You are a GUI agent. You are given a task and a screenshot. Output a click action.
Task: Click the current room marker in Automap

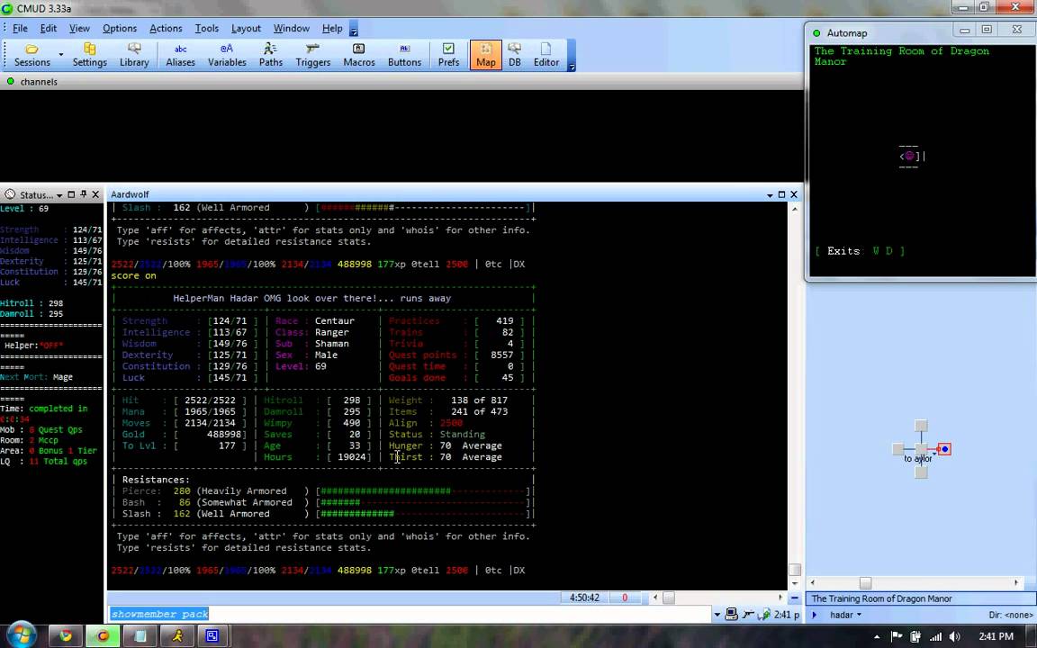click(x=909, y=156)
